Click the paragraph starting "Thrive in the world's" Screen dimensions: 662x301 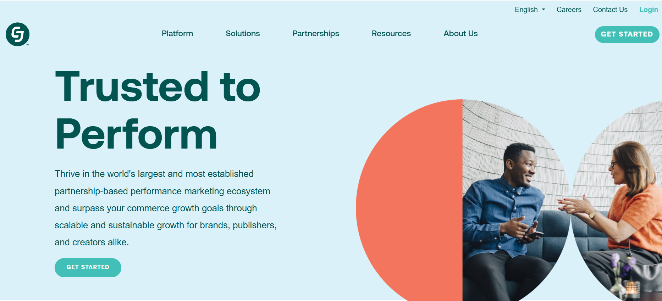pos(165,208)
